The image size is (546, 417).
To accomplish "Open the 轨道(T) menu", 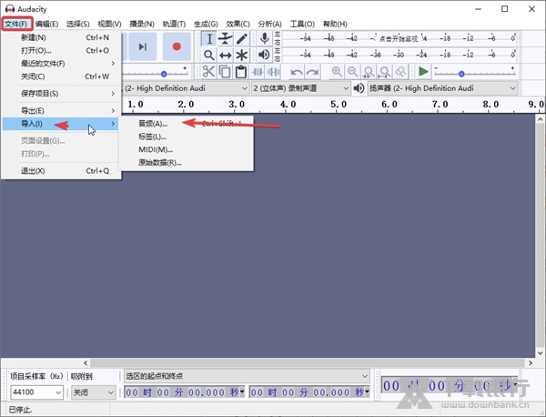I will [174, 24].
